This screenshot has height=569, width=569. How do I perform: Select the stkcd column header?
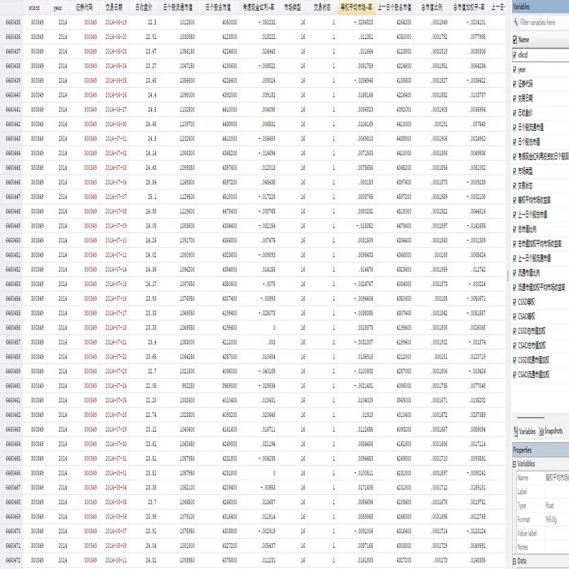coord(34,7)
